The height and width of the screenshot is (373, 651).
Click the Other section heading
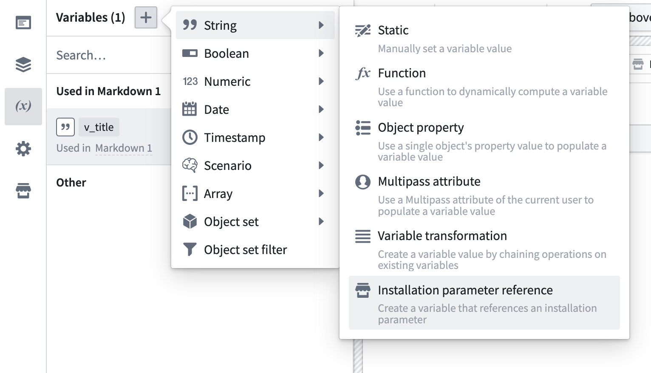[71, 183]
